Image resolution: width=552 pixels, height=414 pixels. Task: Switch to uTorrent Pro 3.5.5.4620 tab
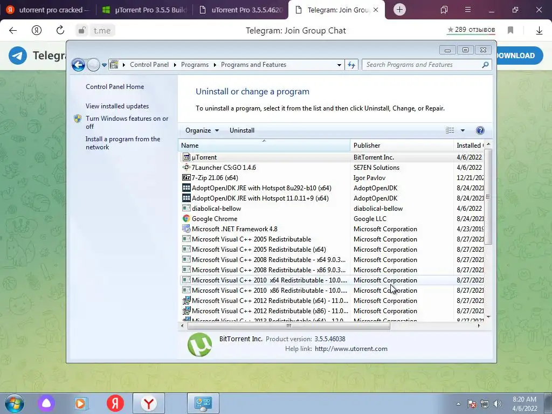(x=241, y=10)
